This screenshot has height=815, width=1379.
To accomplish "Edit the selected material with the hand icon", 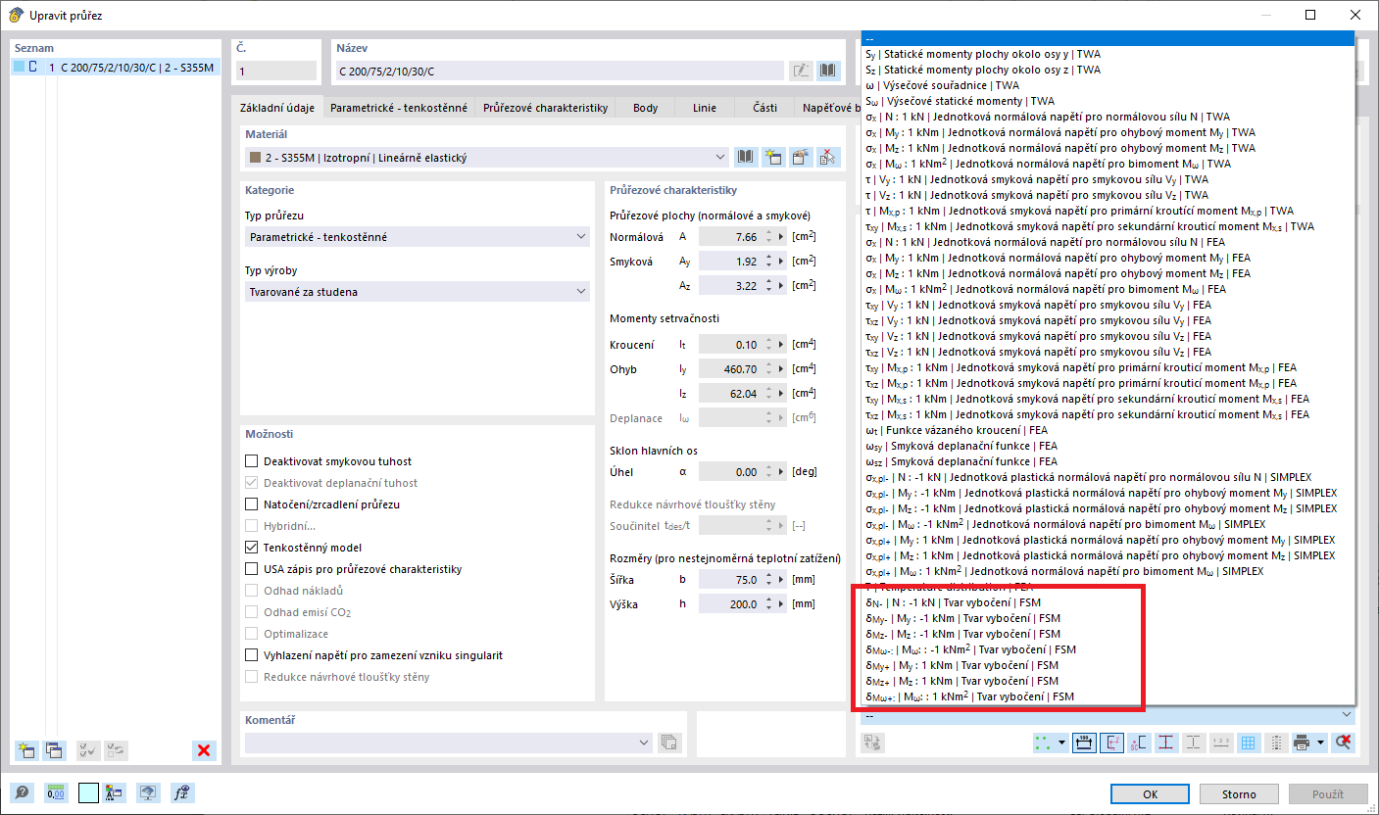I will [801, 157].
